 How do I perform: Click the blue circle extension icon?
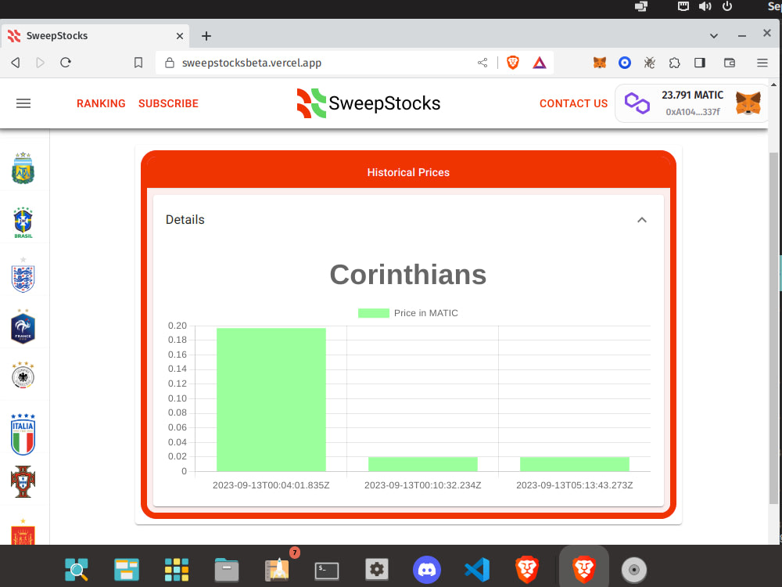[624, 63]
